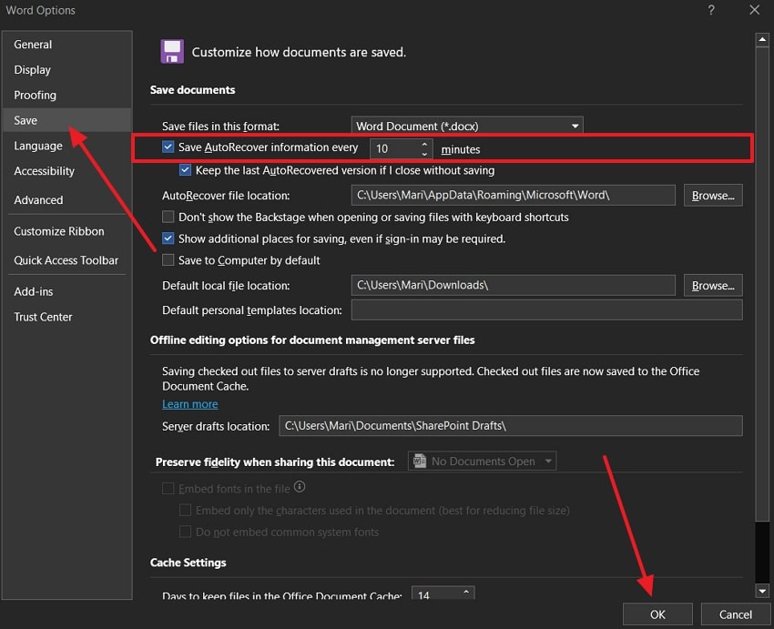
Task: Open the Trust Center section
Action: [x=44, y=318]
